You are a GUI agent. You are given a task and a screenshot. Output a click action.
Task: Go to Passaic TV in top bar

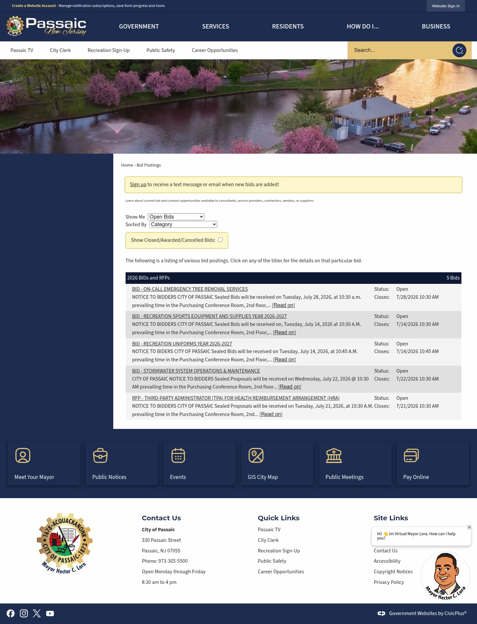pos(22,50)
